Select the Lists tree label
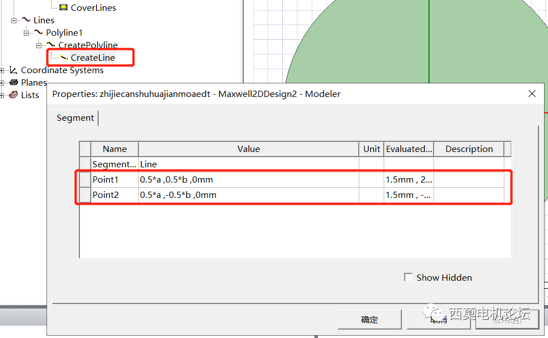Viewport: 548px width, 338px height. pyautogui.click(x=29, y=95)
